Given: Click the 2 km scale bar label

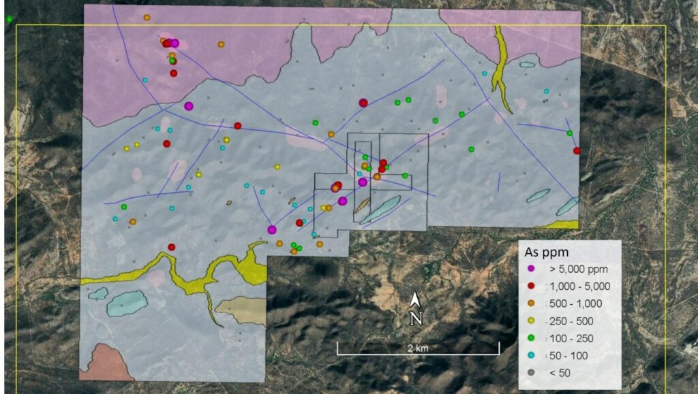Looking at the screenshot, I should pos(417,348).
